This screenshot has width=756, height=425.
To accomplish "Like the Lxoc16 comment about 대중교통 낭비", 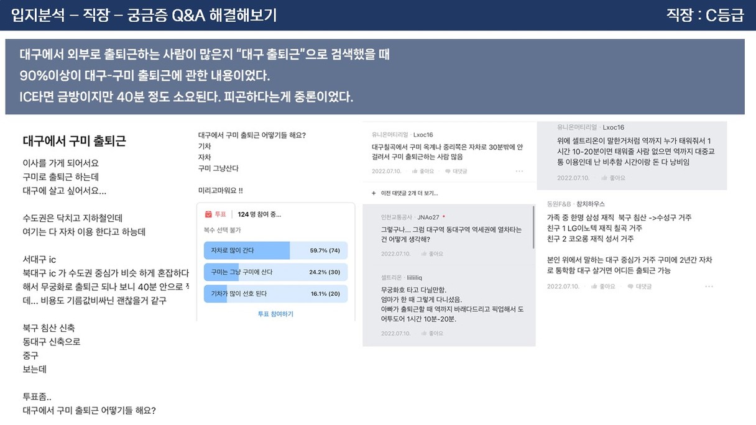I will click(613, 178).
